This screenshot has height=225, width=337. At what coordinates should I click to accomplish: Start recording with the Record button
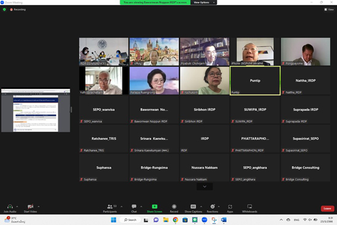point(174,208)
